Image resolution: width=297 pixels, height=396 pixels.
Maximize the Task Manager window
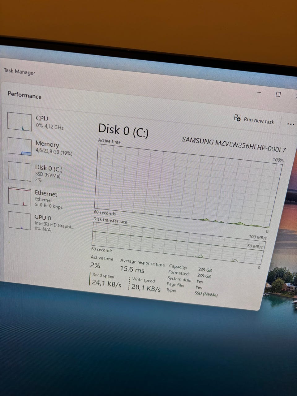click(278, 94)
